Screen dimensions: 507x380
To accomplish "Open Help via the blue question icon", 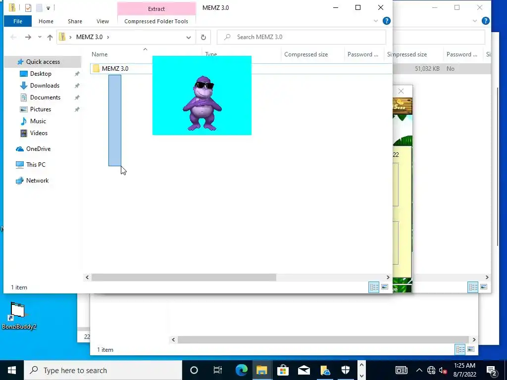I will tap(386, 21).
